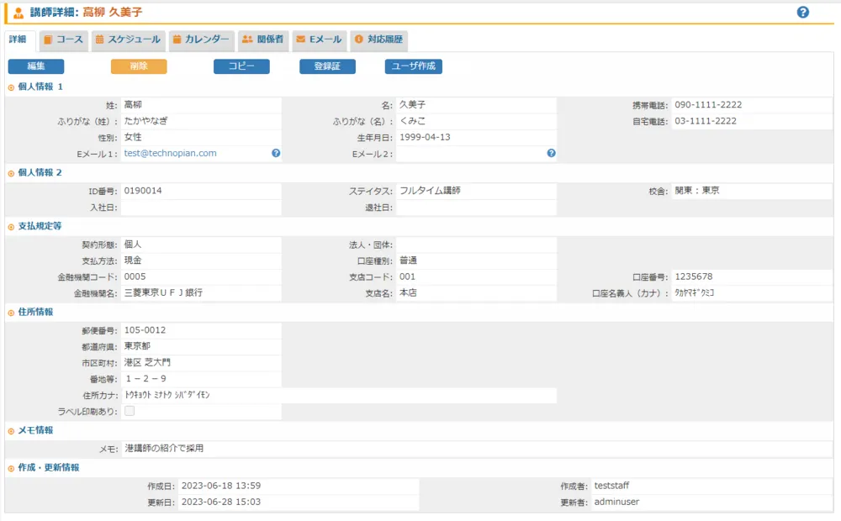
Task: Click the ユーザ作成 button
Action: tap(414, 66)
